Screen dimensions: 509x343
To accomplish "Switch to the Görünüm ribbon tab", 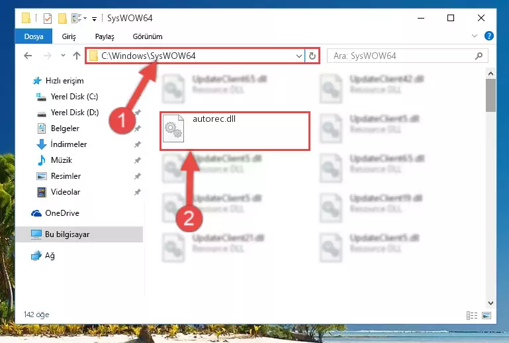I will (x=148, y=36).
